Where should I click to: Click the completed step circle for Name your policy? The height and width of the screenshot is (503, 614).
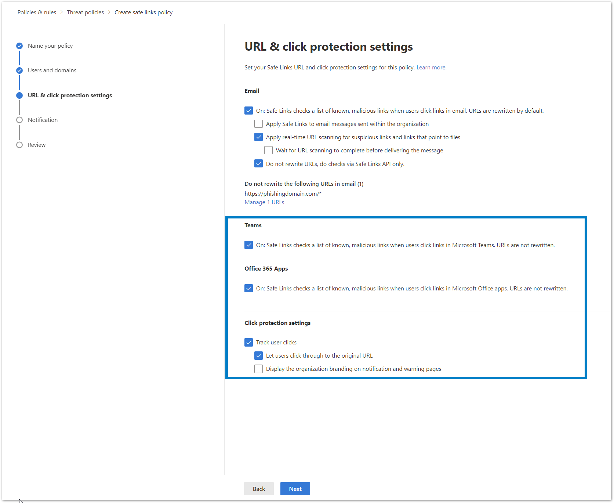point(19,46)
